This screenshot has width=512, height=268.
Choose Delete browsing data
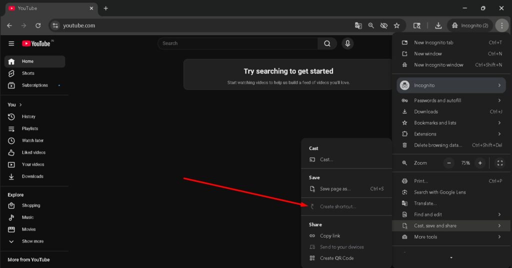click(451, 145)
